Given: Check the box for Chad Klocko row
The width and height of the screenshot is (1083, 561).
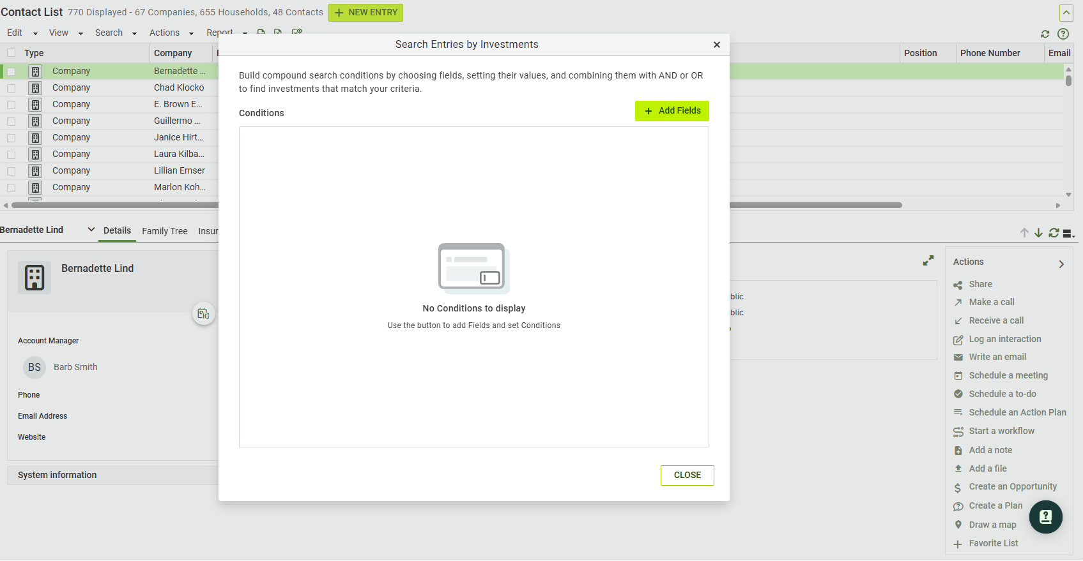Looking at the screenshot, I should click(11, 88).
